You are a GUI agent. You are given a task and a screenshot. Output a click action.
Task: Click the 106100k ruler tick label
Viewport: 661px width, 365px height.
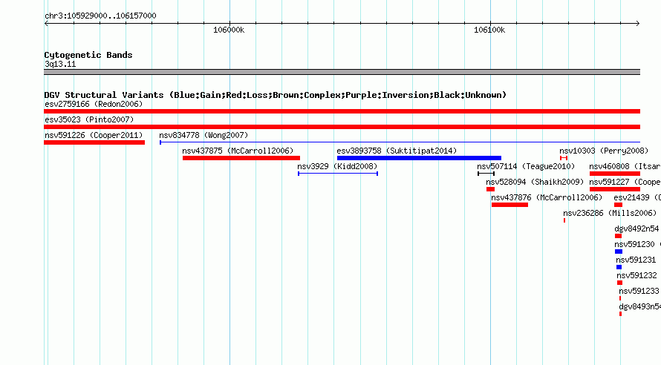(489, 30)
